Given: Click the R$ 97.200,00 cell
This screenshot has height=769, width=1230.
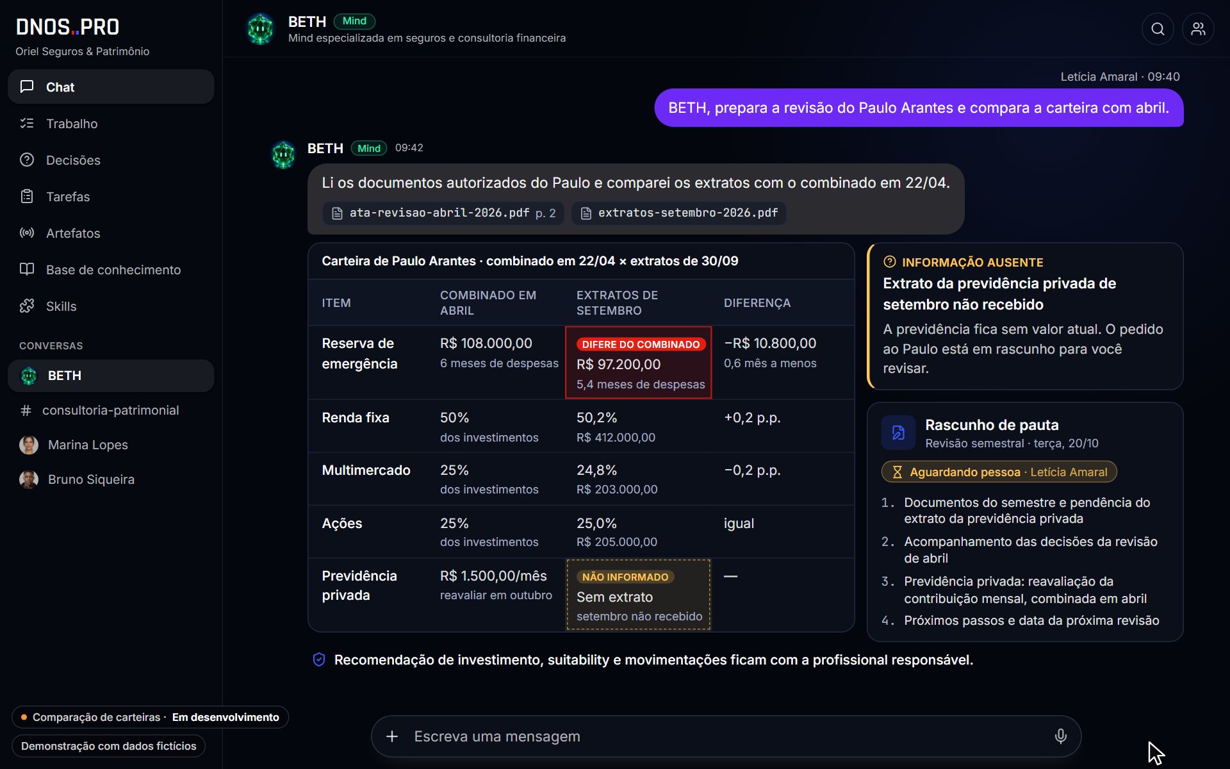Looking at the screenshot, I should (638, 363).
